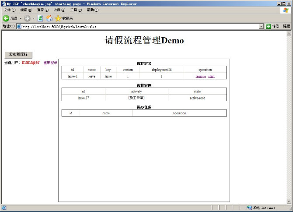This screenshot has height=212, width=293.
Task: Click the green Back arrow icon
Action: [6, 18]
